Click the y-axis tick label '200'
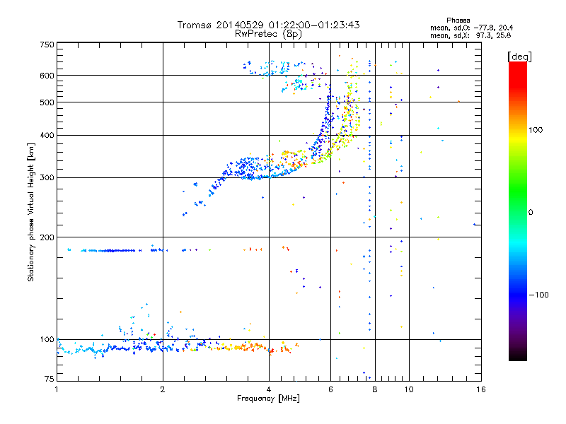This screenshot has width=566, height=424. (x=47, y=237)
